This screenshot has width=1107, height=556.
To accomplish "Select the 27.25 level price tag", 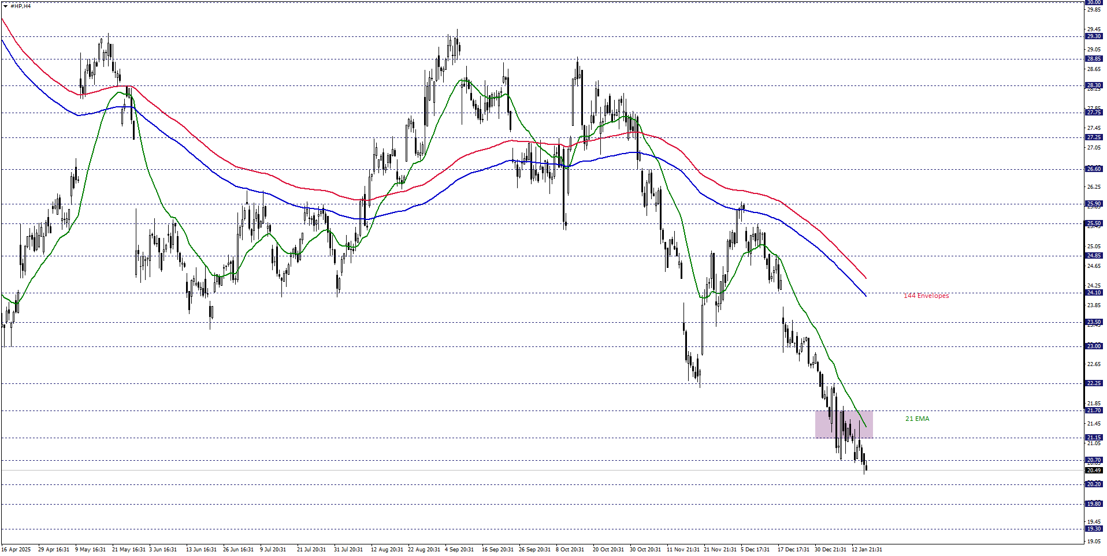I will tap(1093, 137).
